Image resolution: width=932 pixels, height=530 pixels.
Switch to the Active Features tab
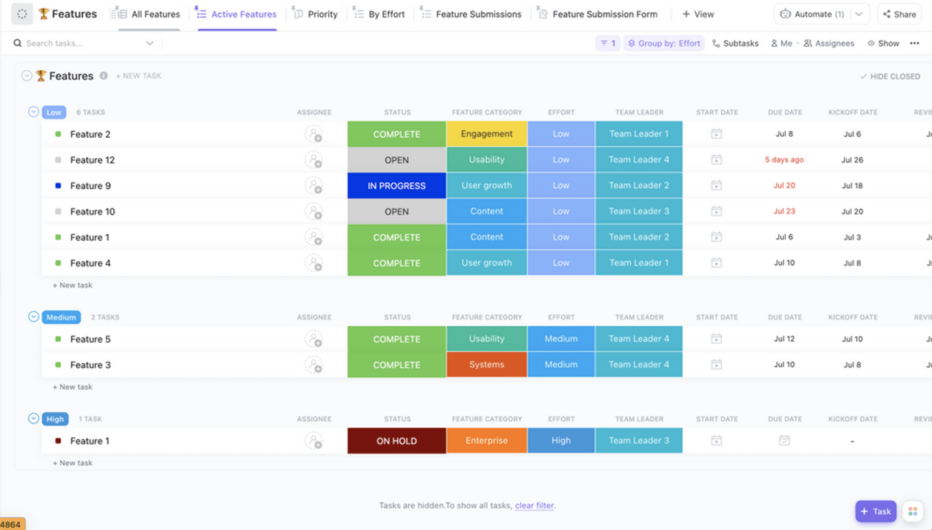click(237, 14)
